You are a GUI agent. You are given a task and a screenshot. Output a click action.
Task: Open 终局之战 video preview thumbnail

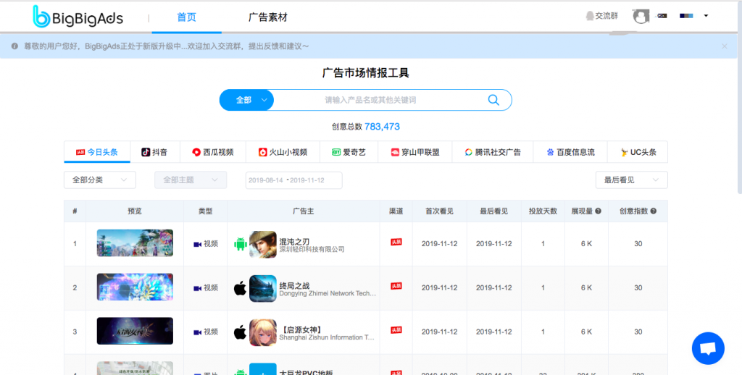point(135,287)
